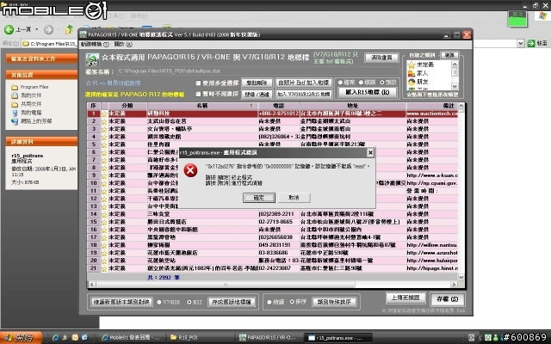Click up arrow of category list scrollbar
The width and height of the screenshot is (551, 344).
(455, 64)
